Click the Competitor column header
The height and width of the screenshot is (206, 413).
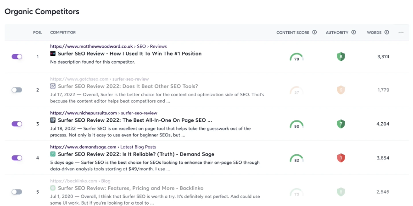point(63,33)
